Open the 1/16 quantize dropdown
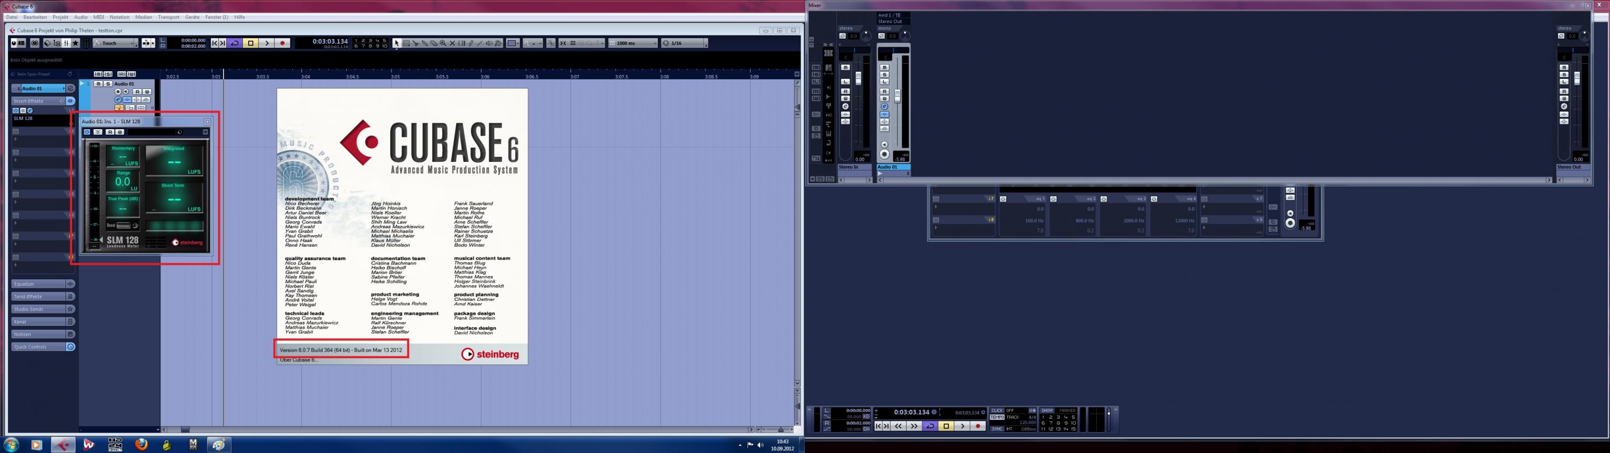The width and height of the screenshot is (1610, 453). 685,43
